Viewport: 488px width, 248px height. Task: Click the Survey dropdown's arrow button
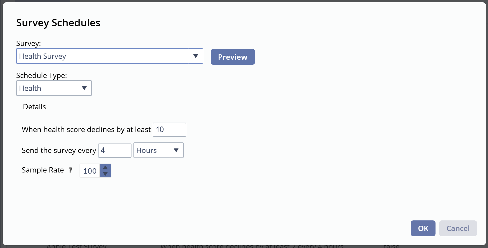pyautogui.click(x=196, y=56)
